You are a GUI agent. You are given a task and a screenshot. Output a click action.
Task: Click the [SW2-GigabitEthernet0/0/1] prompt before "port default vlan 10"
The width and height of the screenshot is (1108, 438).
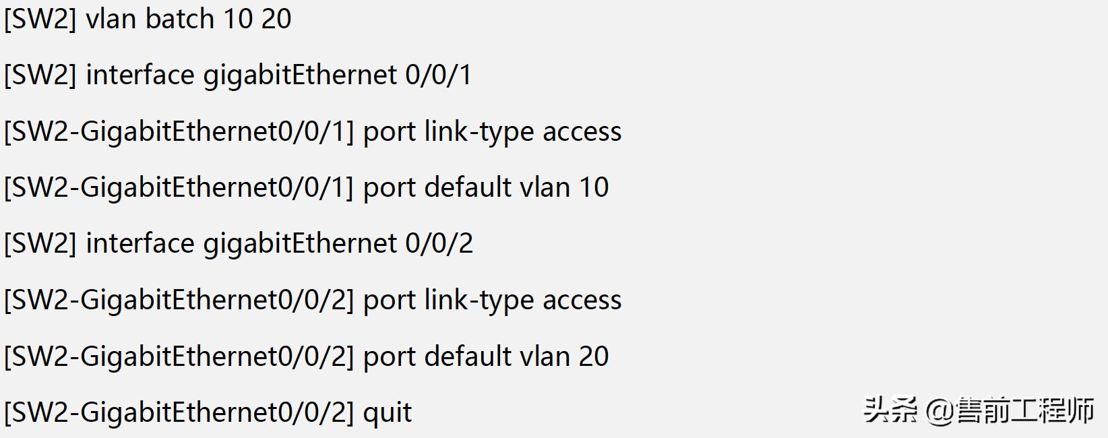click(x=179, y=187)
